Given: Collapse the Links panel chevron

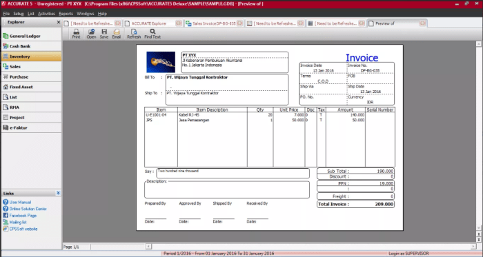Looking at the screenshot, I should (x=58, y=193).
